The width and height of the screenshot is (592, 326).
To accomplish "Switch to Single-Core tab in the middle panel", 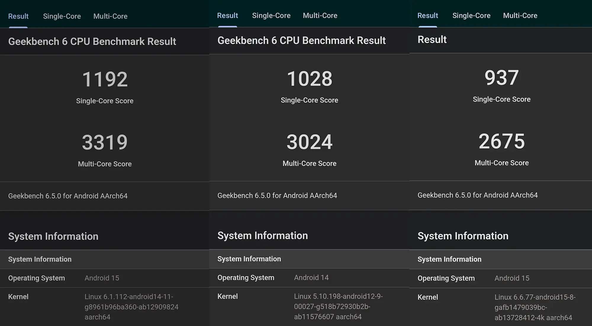I will [271, 15].
